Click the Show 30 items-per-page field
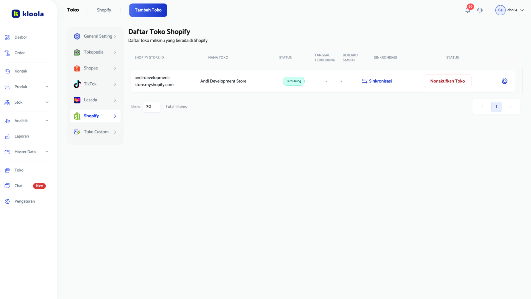 (x=151, y=107)
